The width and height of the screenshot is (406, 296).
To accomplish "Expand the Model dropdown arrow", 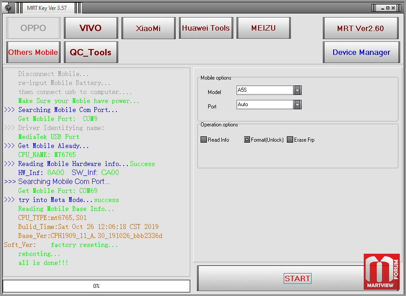I will pos(298,90).
